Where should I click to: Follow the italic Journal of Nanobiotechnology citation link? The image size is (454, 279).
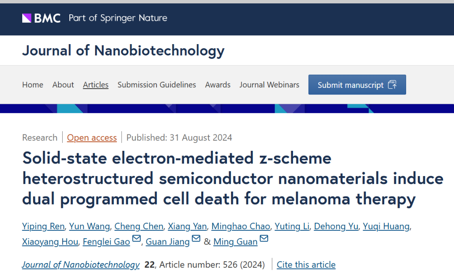coord(81,265)
